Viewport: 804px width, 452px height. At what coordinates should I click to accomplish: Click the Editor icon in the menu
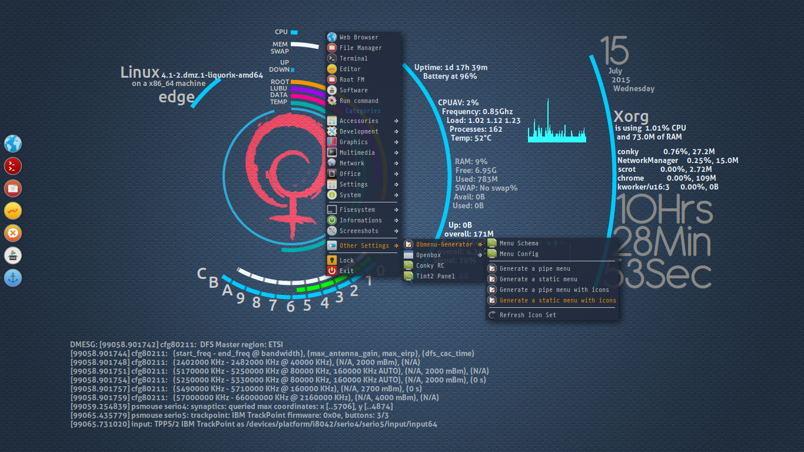(x=332, y=69)
